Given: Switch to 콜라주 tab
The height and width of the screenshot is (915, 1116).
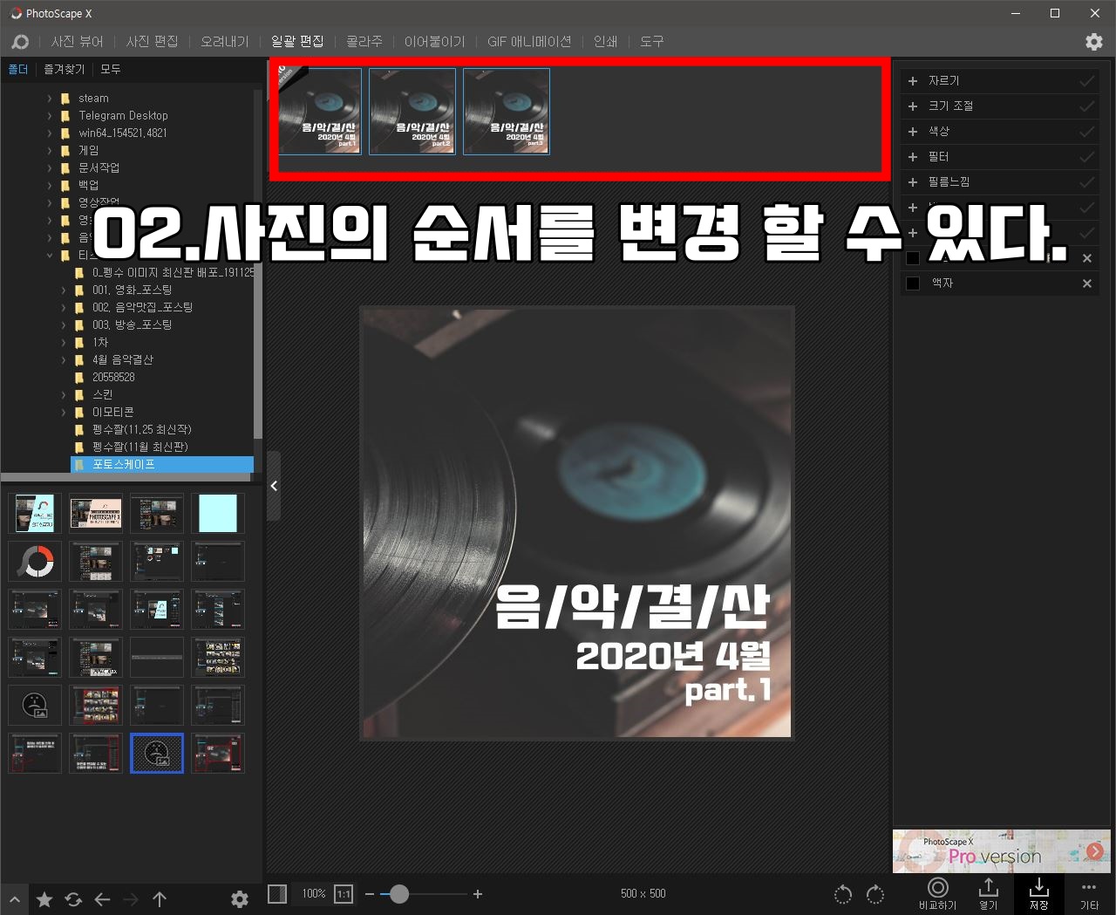Looking at the screenshot, I should (364, 42).
